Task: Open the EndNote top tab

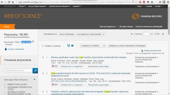Action: [x=77, y=6]
